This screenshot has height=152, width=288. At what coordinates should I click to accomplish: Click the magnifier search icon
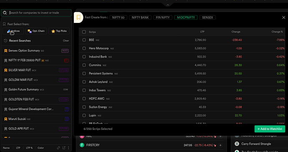5,13
